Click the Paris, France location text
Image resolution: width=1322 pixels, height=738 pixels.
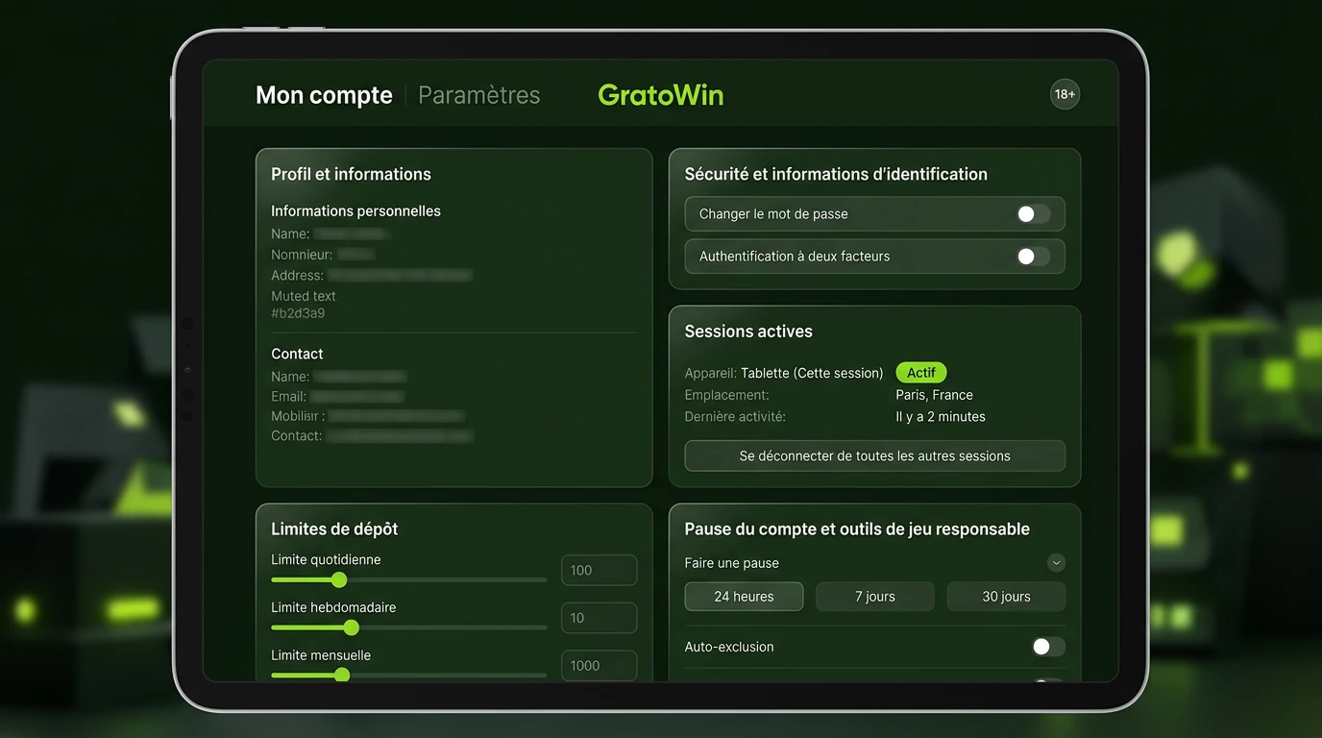pos(935,395)
